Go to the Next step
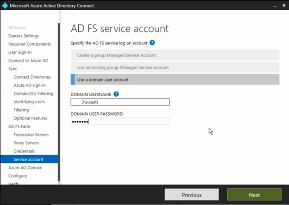This screenshot has height=205, width=289. tap(254, 194)
